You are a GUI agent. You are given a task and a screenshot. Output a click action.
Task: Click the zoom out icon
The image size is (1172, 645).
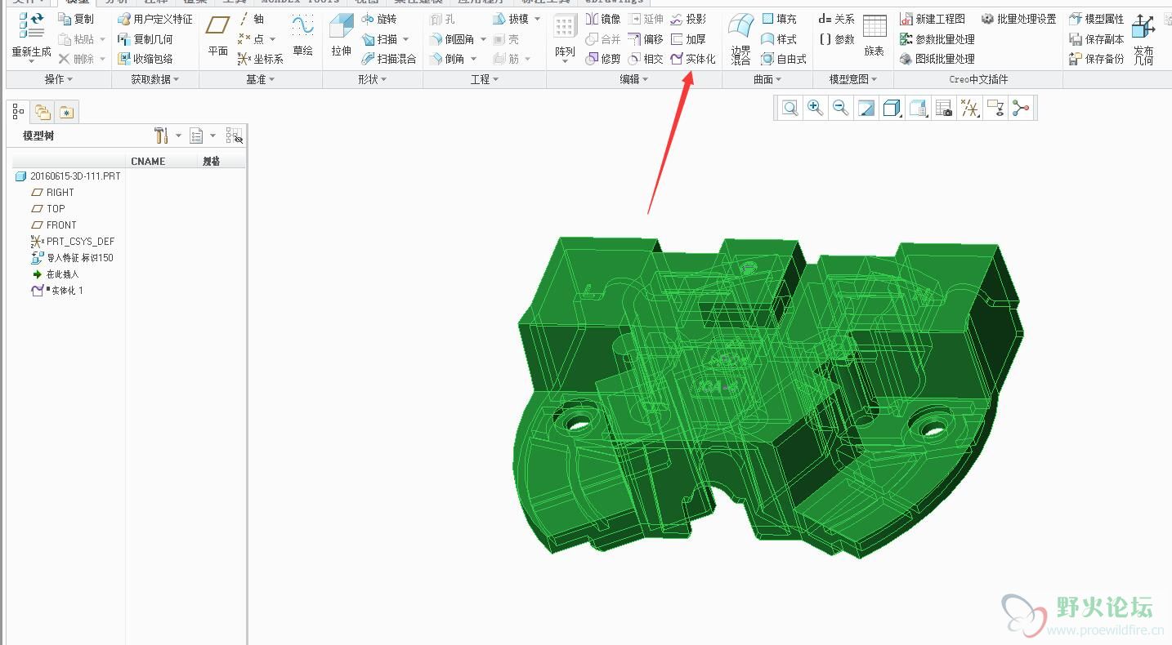[840, 108]
